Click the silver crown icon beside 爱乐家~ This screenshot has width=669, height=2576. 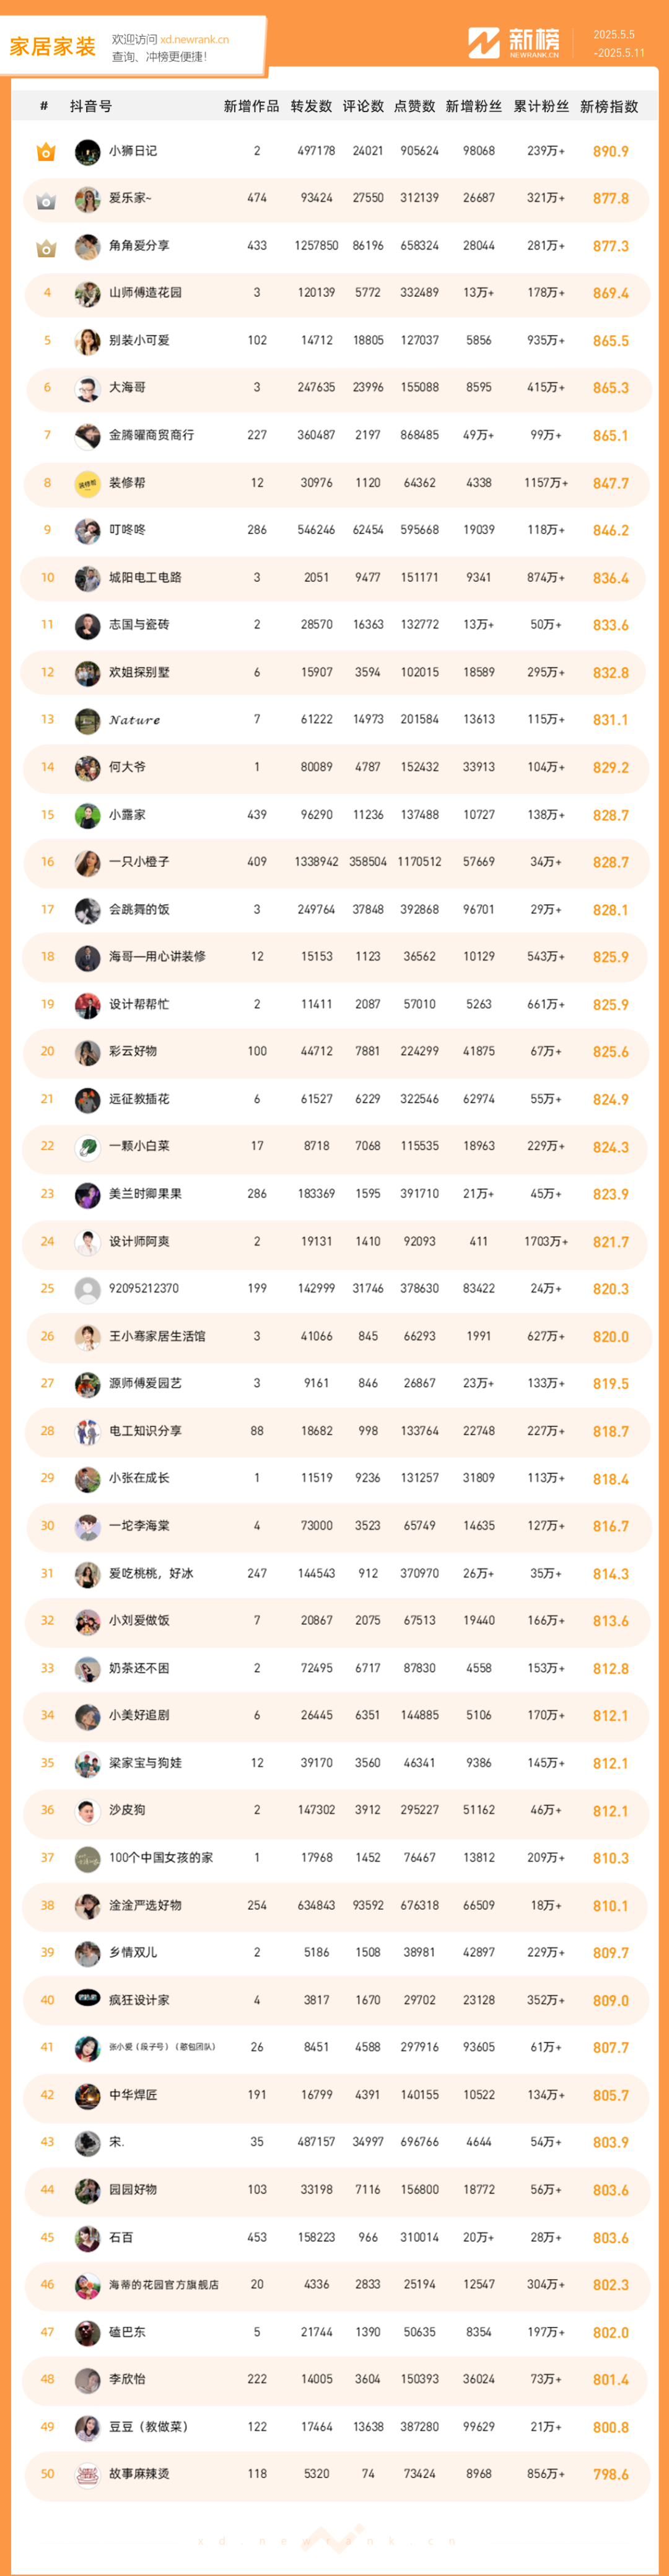[x=46, y=200]
